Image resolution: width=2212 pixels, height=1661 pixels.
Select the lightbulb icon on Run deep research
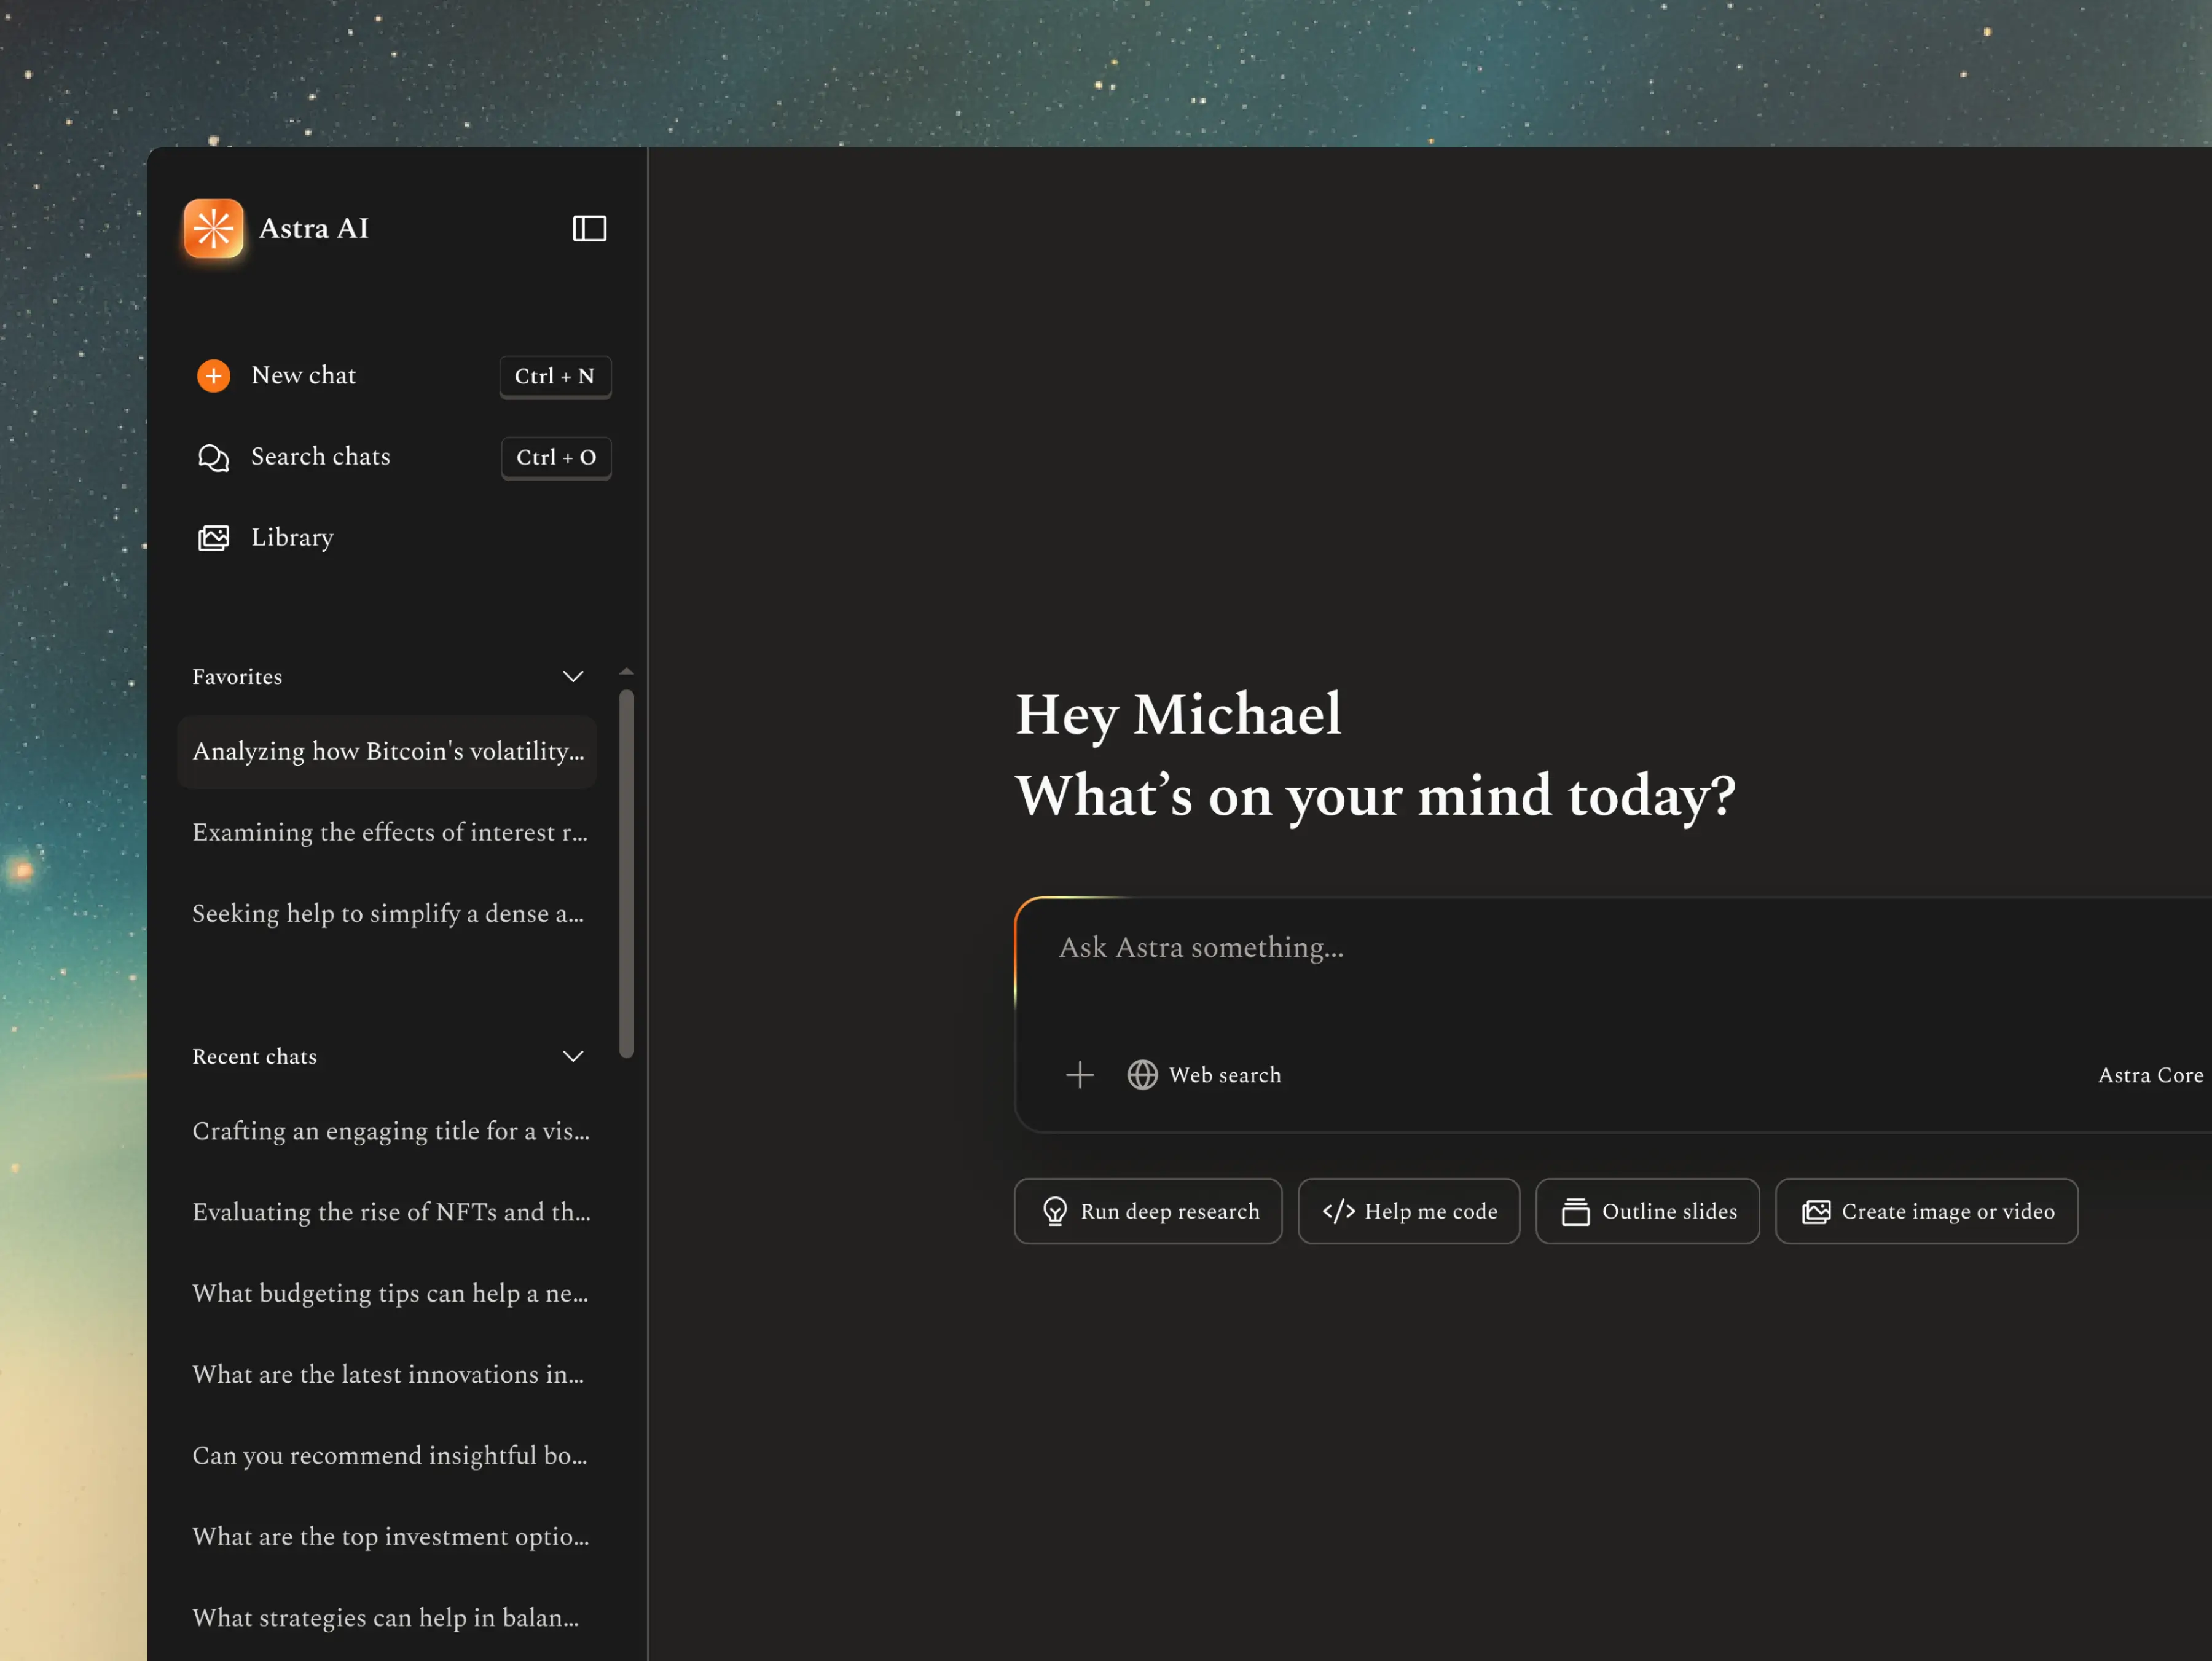(x=1054, y=1211)
